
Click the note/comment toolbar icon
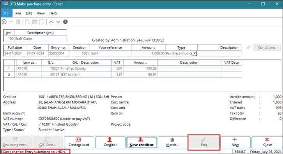(42, 22)
